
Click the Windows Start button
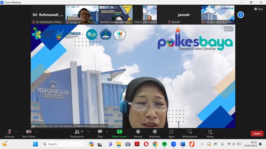pos(35,144)
